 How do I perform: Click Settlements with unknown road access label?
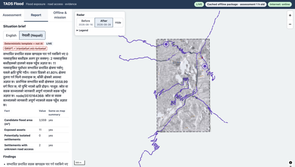coord(19,147)
